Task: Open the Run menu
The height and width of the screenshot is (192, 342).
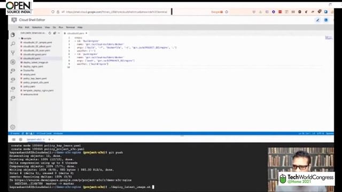Action: tap(61, 27)
